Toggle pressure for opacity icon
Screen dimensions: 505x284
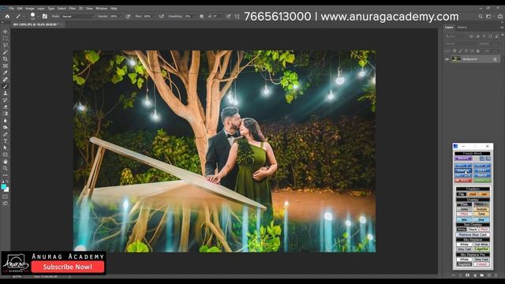128,16
